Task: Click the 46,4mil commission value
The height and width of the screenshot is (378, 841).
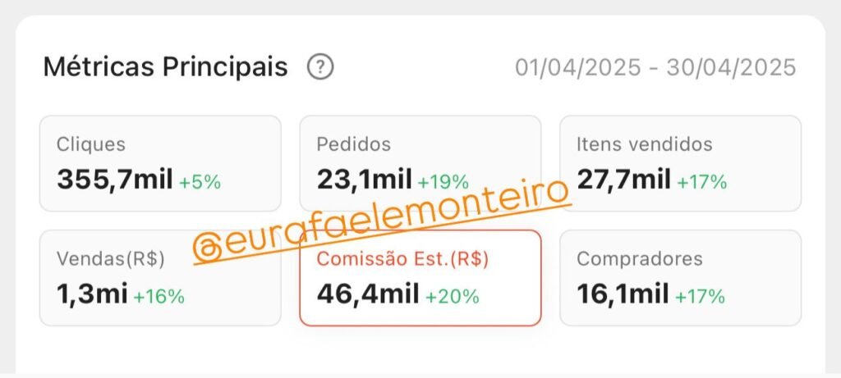Action: click(x=368, y=294)
